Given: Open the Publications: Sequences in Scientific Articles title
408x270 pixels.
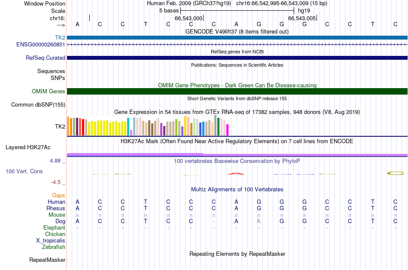Looking at the screenshot, I should [x=237, y=65].
